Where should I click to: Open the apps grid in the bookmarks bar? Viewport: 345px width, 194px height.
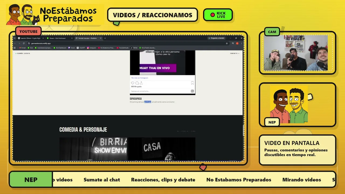click(15, 48)
